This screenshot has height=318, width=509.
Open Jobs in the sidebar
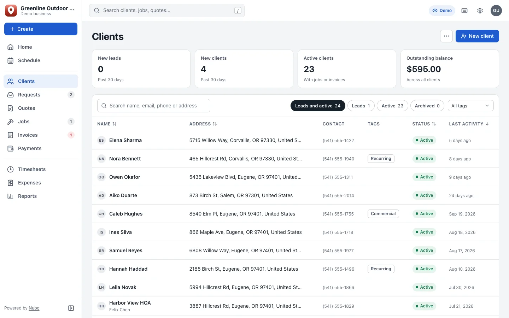click(41, 122)
